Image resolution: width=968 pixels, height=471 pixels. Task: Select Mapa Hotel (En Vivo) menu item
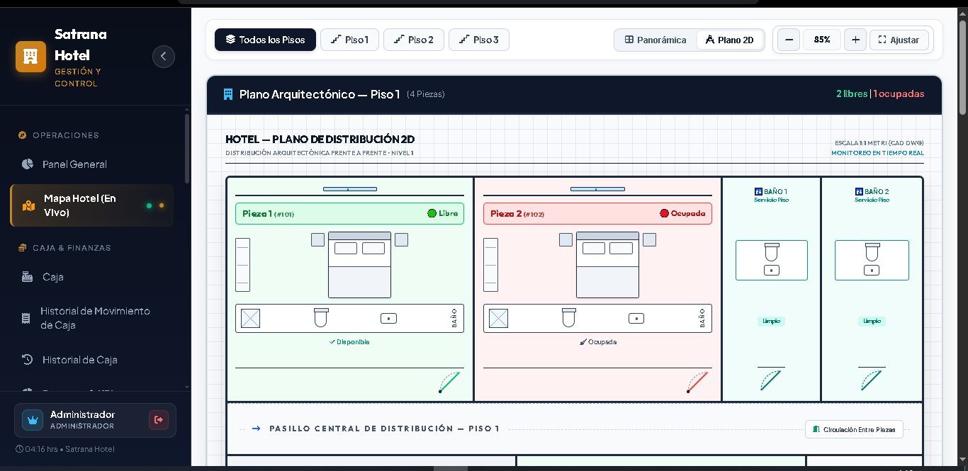91,205
